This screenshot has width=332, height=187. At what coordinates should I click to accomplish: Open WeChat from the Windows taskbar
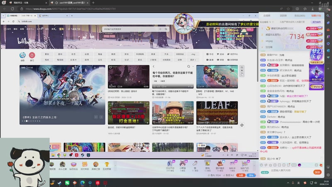click(x=67, y=183)
